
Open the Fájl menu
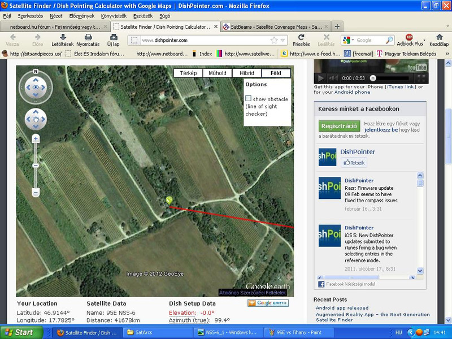coord(7,16)
